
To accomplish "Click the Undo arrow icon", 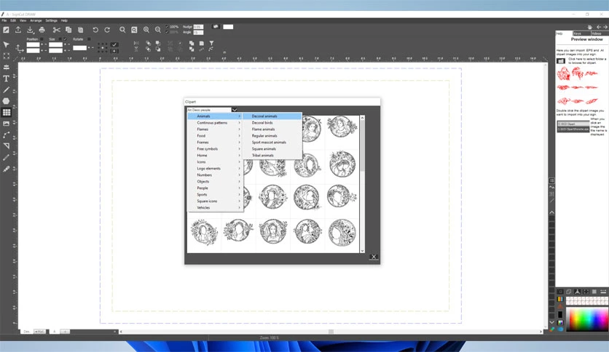I will point(95,30).
